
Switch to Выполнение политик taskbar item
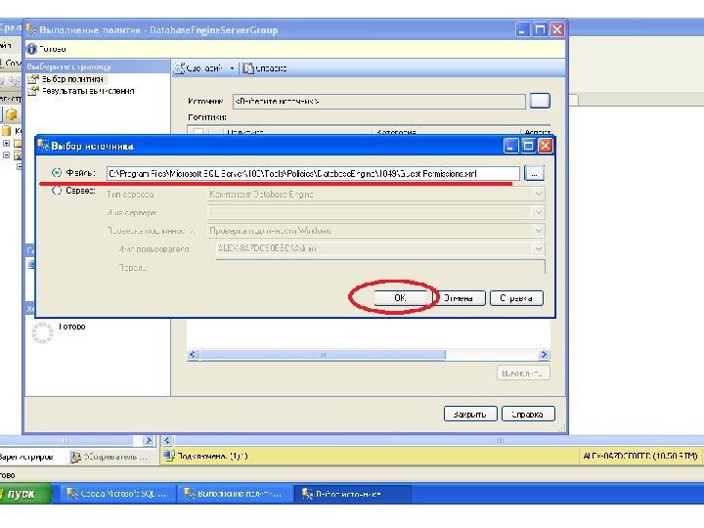234,494
